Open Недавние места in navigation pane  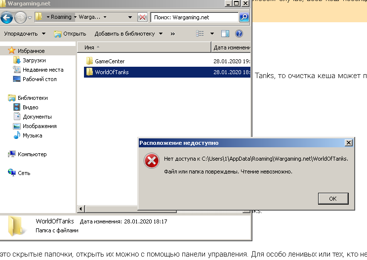coord(43,70)
